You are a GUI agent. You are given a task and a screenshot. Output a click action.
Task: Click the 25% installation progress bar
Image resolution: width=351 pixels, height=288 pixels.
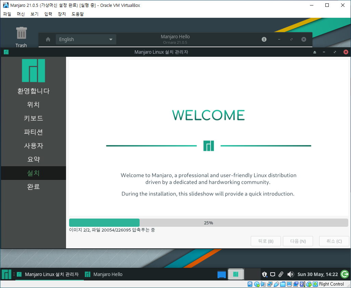point(209,223)
